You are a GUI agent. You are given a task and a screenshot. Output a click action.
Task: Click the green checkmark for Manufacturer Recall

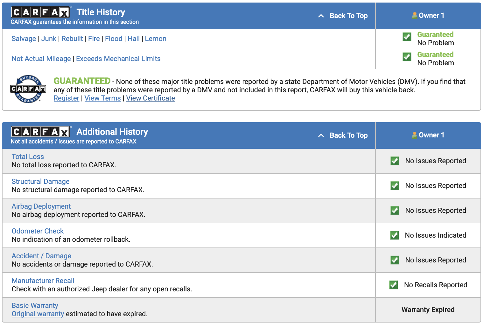tap(394, 285)
